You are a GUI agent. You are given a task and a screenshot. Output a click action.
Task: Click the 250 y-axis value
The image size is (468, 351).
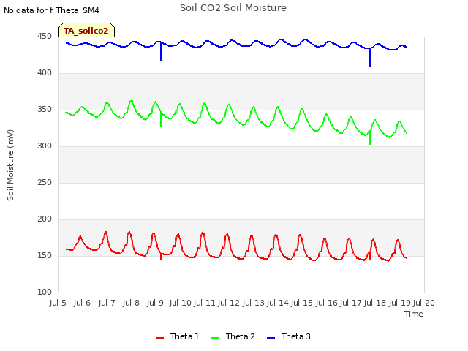[45, 182]
